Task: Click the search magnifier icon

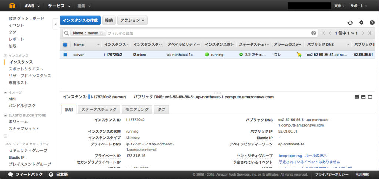Action: point(67,33)
